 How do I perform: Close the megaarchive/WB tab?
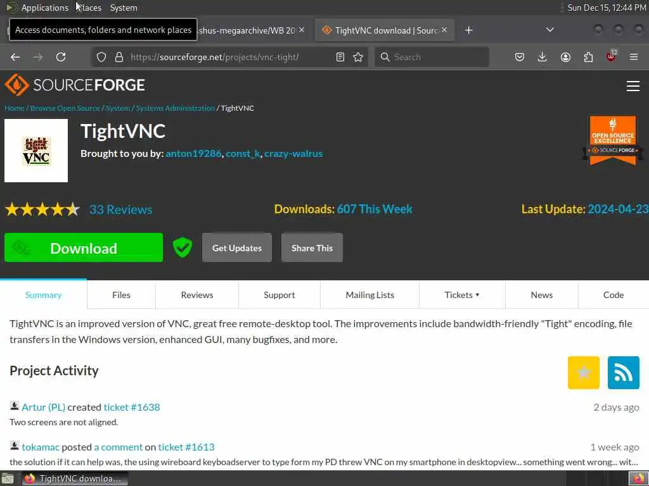[302, 30]
